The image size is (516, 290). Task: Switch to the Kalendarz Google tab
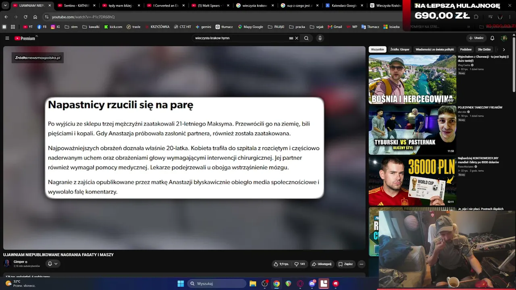pos(344,6)
